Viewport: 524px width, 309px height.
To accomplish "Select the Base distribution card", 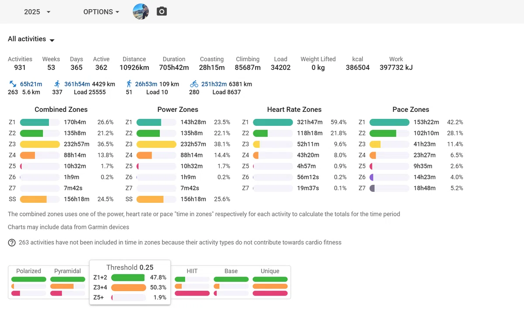I will click(231, 282).
